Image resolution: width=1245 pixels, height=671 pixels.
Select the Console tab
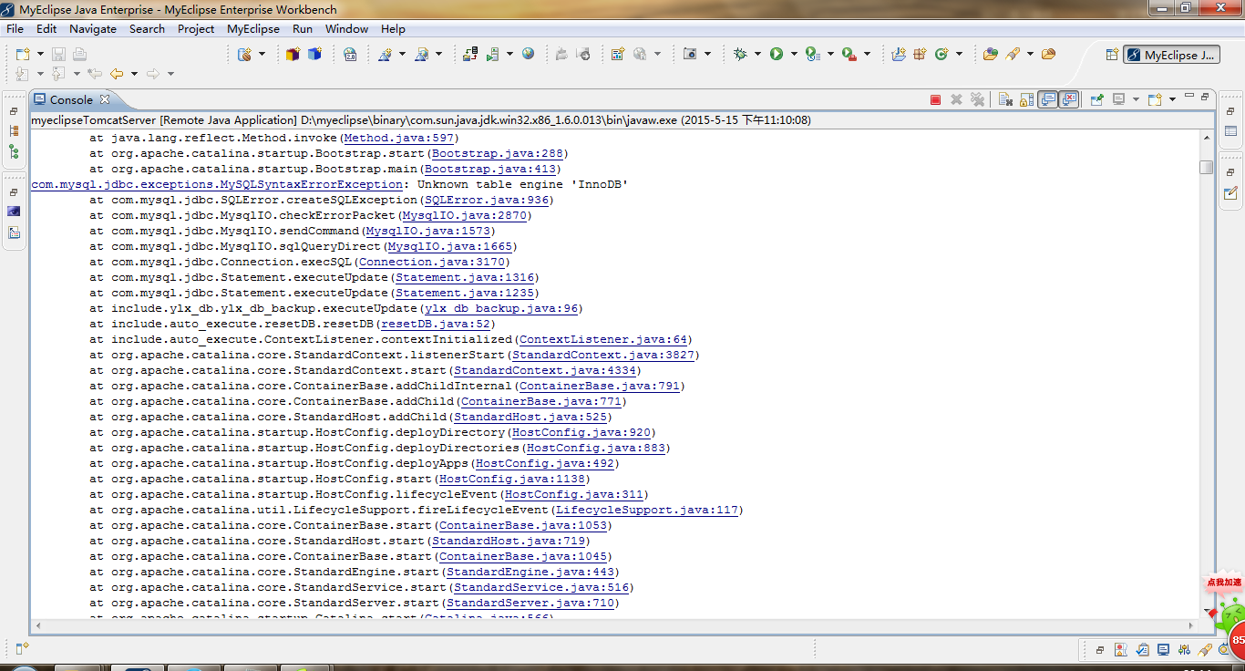(71, 99)
